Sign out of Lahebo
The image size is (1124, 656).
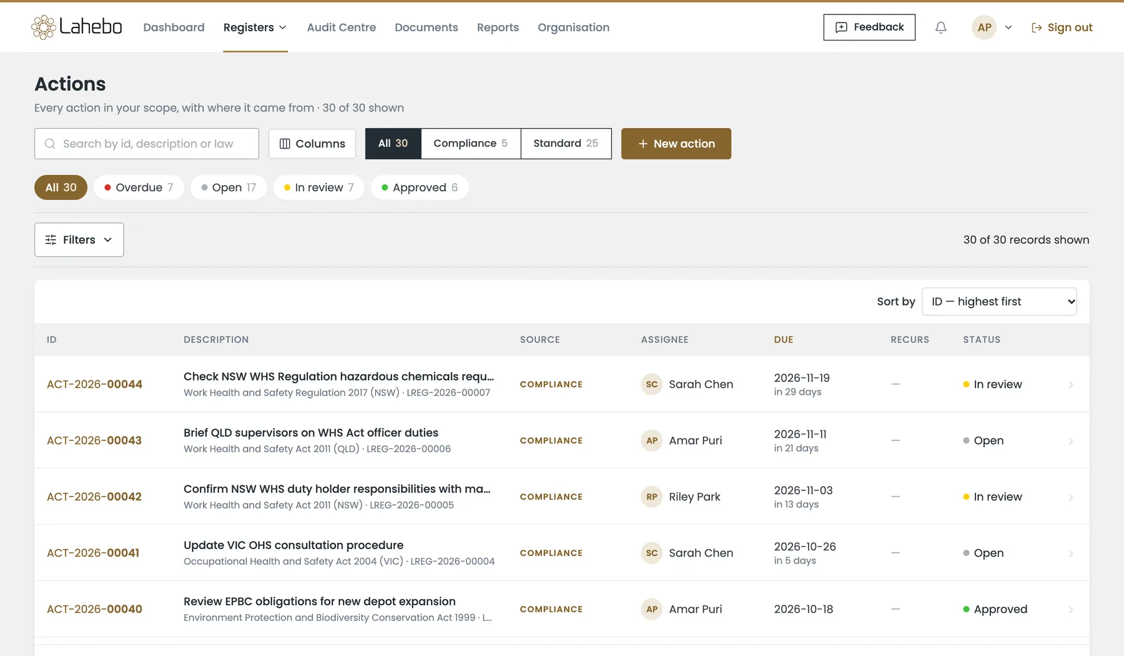click(x=1062, y=27)
